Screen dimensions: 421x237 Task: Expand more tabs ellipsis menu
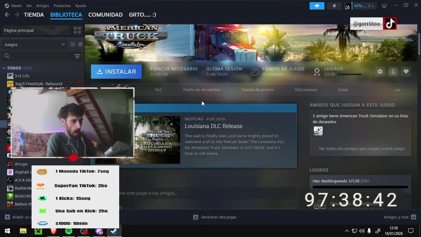click(398, 90)
